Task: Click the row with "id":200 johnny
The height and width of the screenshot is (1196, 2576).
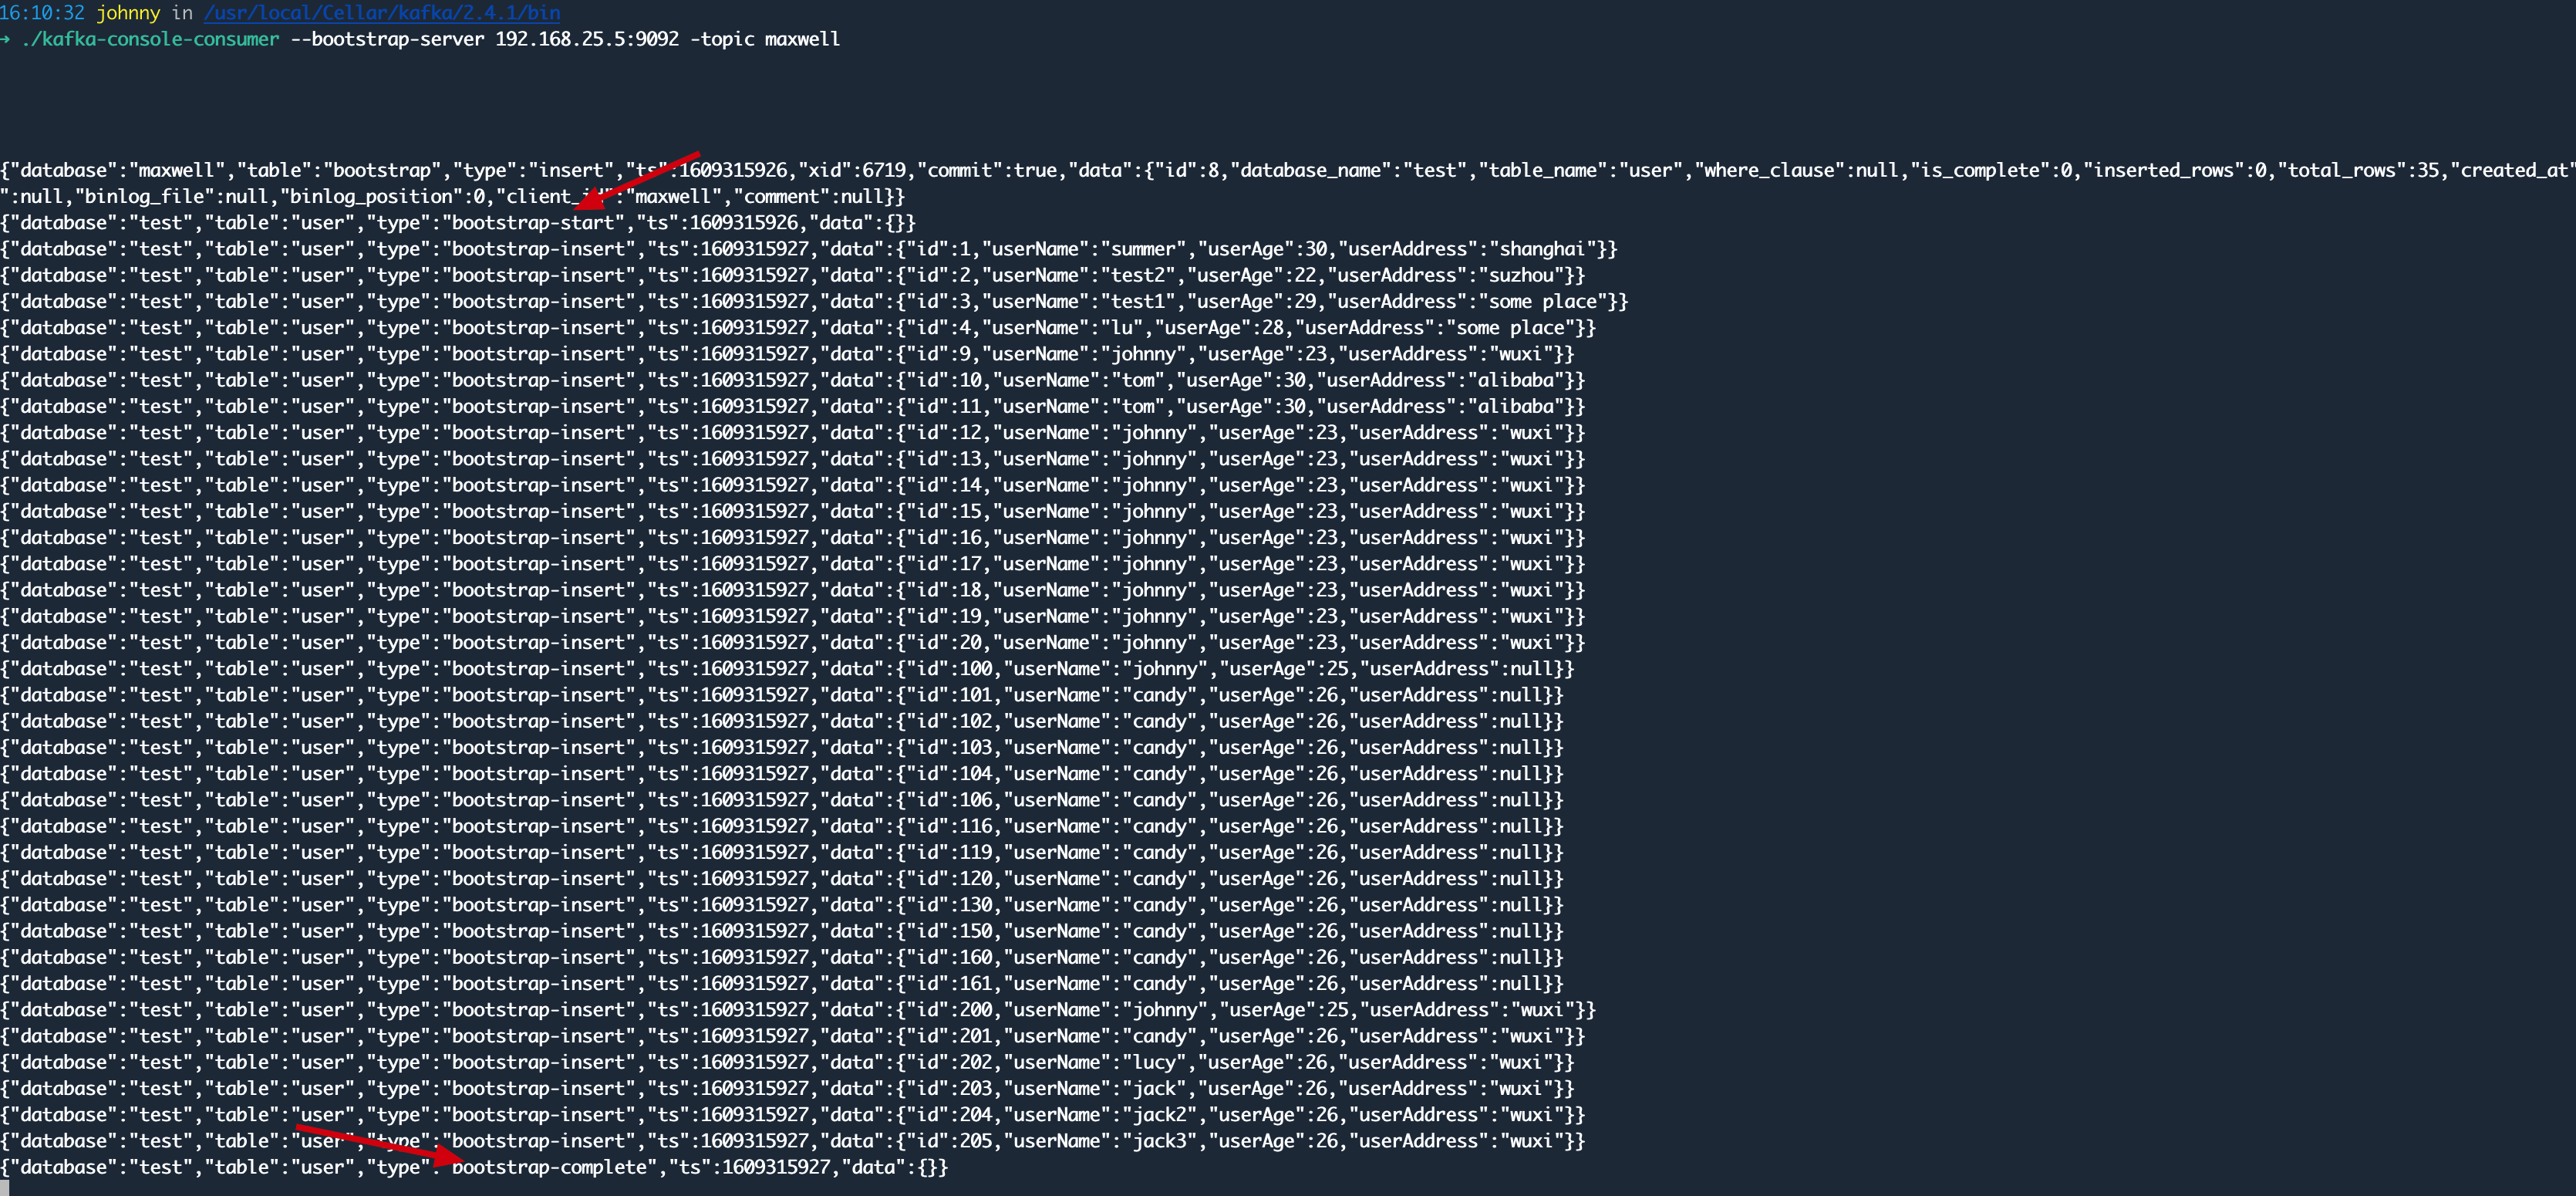Action: (798, 1010)
